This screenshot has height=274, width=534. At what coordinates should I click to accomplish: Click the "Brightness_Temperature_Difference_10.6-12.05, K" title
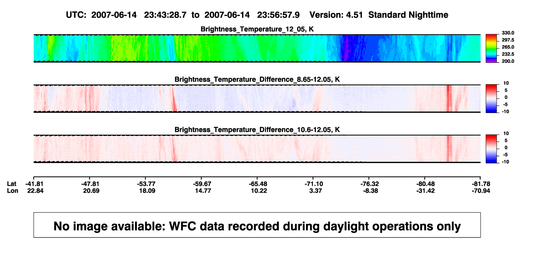pos(257,130)
